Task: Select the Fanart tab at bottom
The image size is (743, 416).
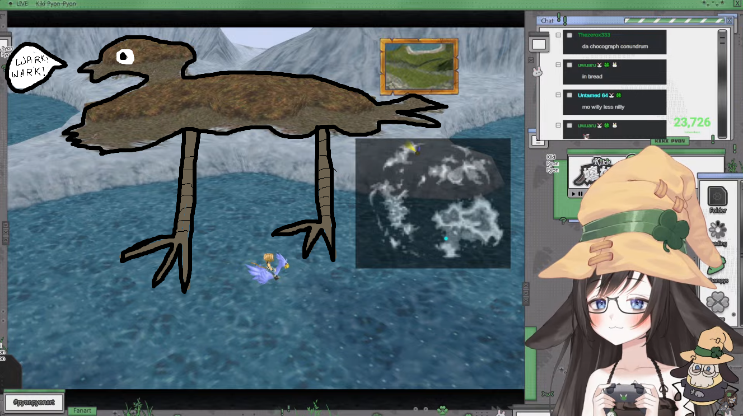Action: (82, 410)
